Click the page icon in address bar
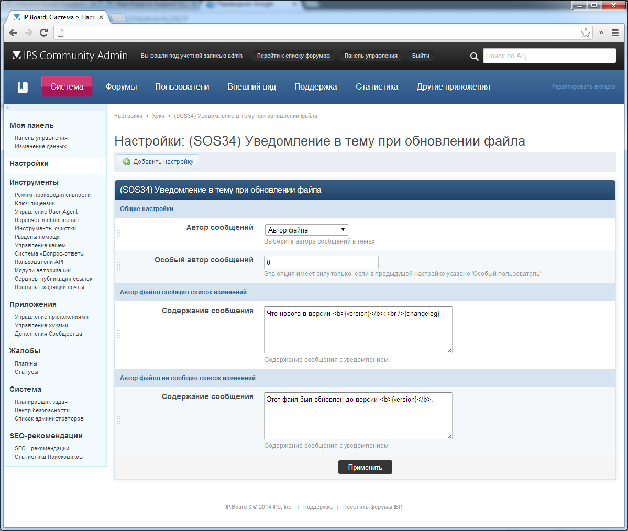Image resolution: width=628 pixels, height=531 pixels. (60, 33)
